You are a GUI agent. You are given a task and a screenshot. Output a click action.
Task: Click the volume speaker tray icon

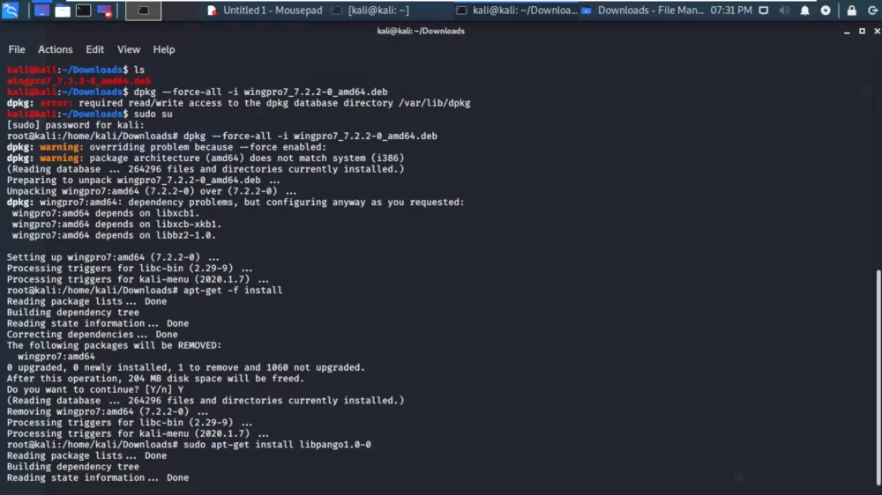tap(784, 10)
